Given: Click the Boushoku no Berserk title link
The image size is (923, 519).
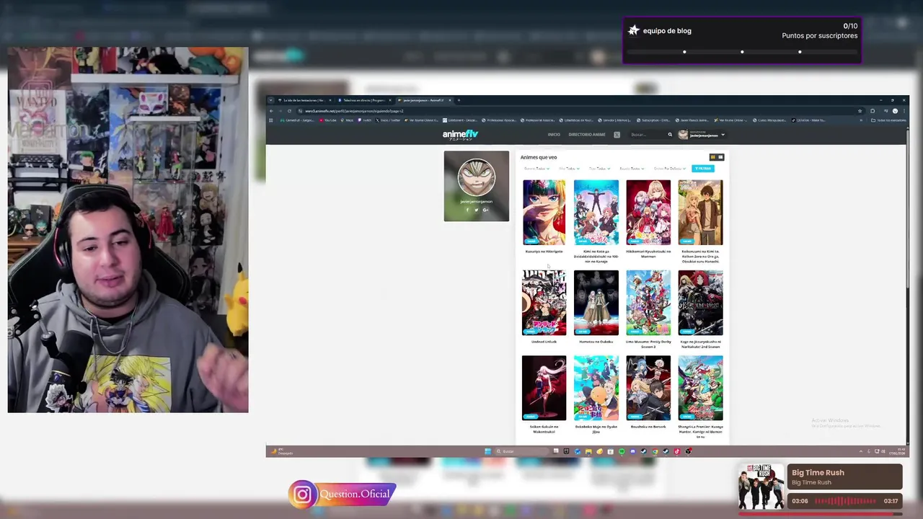Looking at the screenshot, I should tap(648, 427).
